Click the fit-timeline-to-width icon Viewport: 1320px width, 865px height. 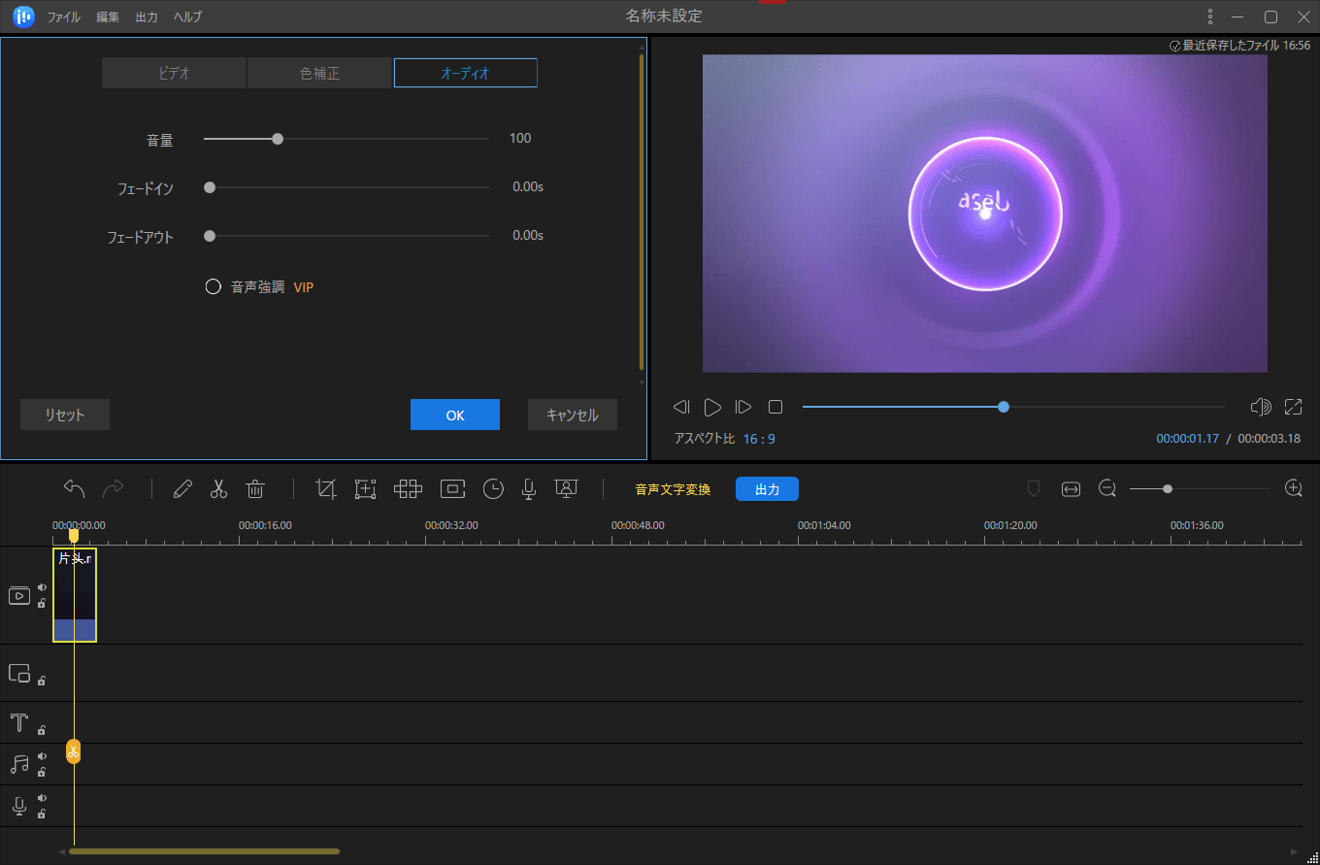[1071, 489]
